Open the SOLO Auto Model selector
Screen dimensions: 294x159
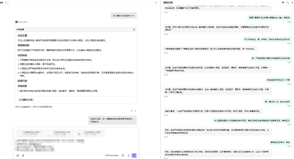112,156
